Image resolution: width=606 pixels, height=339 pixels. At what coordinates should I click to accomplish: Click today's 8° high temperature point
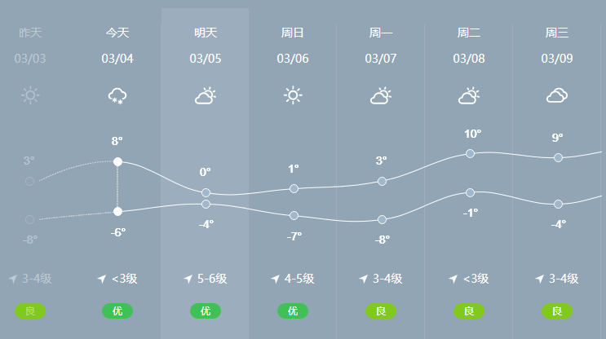[x=118, y=161]
